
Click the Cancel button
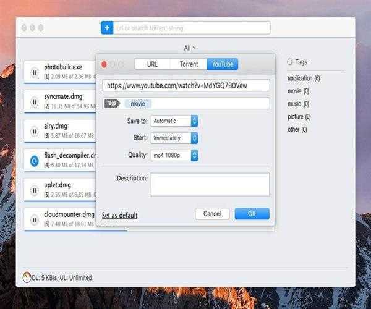click(212, 214)
